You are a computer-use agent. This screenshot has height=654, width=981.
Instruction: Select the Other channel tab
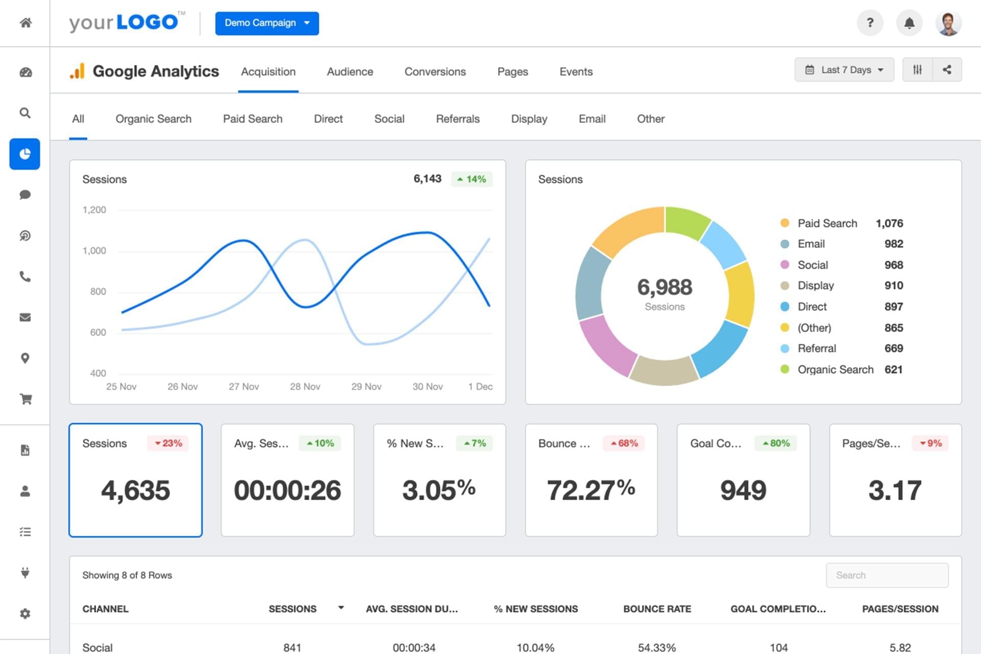point(650,119)
